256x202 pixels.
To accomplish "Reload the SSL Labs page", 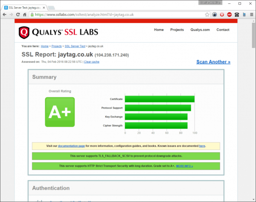I will coord(18,15).
